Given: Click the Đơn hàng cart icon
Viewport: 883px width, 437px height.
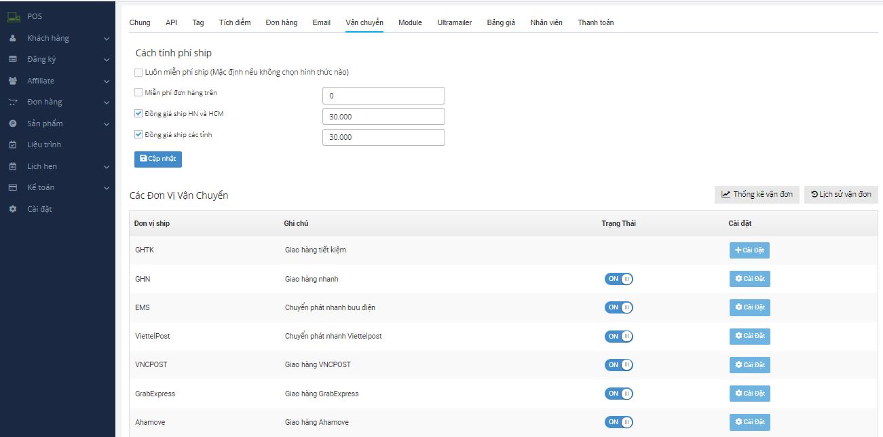Looking at the screenshot, I should point(13,102).
